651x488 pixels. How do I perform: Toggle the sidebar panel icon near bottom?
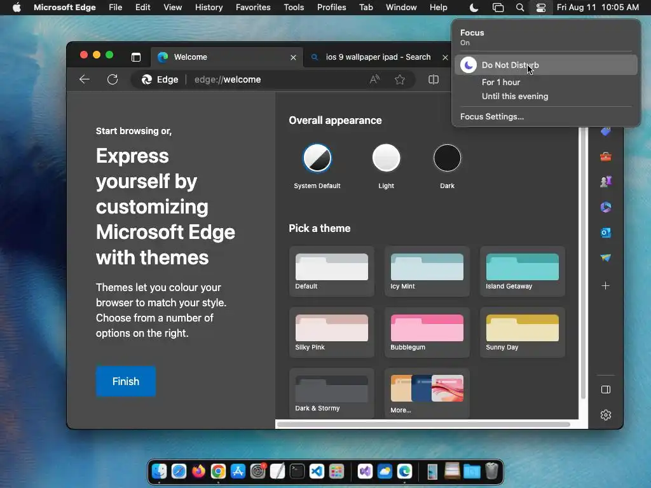[606, 390]
